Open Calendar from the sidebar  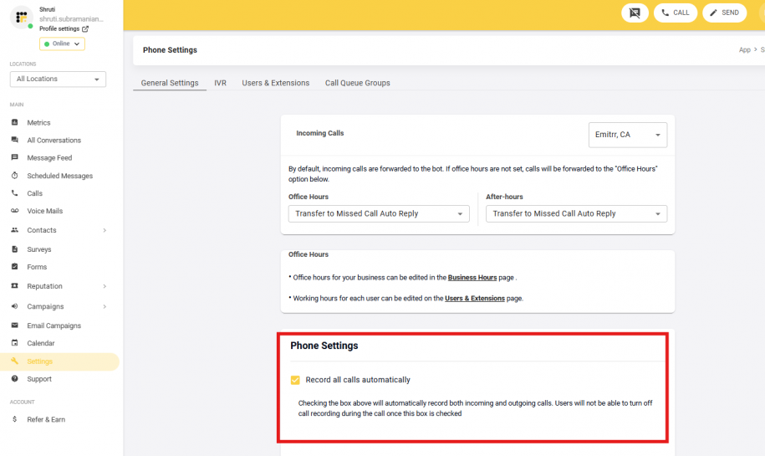point(40,343)
